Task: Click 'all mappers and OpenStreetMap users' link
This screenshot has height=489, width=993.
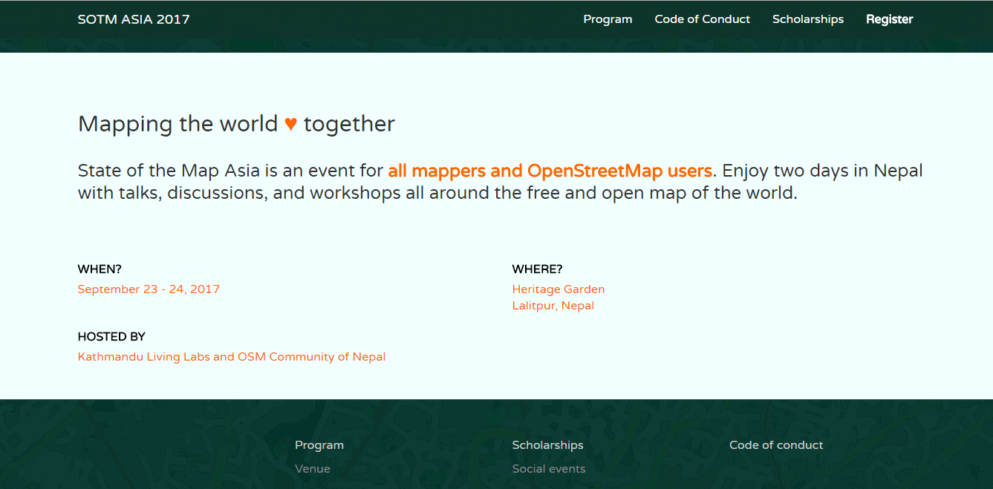Action: (550, 171)
